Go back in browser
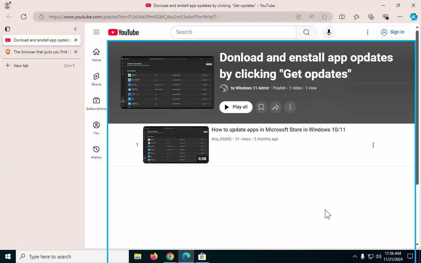 [9, 17]
